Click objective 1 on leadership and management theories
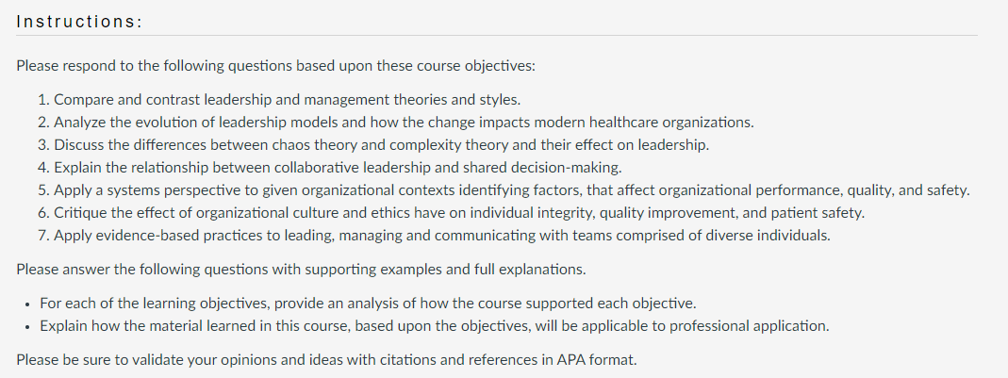 (x=279, y=100)
